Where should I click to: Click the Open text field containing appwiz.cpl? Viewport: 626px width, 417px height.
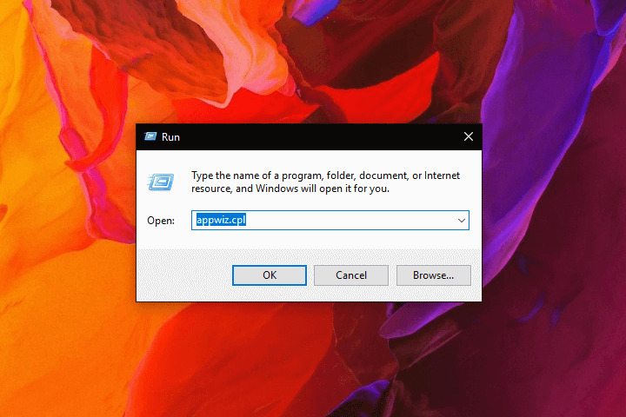330,221
